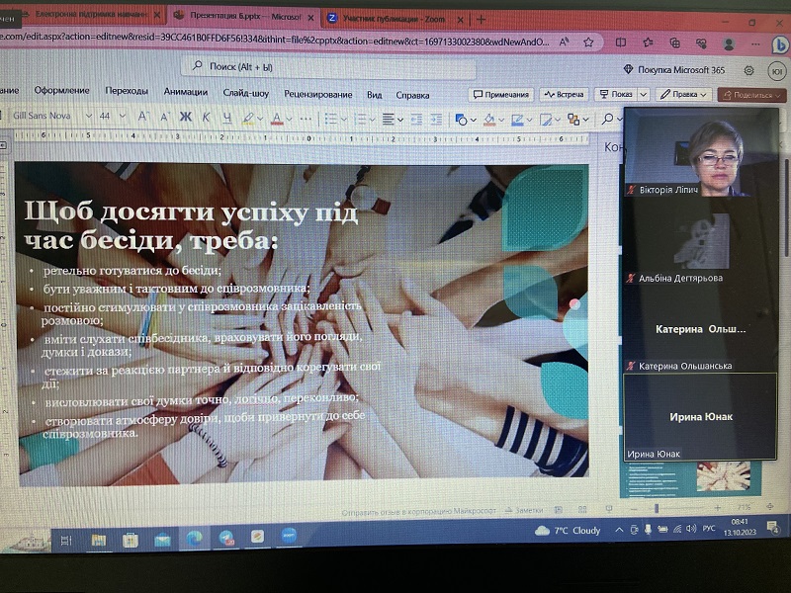Switch to slide sorter view
Image resolution: width=791 pixels, height=593 pixels.
click(582, 510)
